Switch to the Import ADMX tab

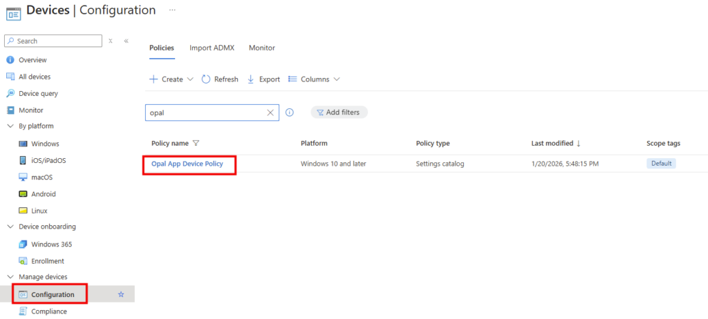tap(212, 48)
